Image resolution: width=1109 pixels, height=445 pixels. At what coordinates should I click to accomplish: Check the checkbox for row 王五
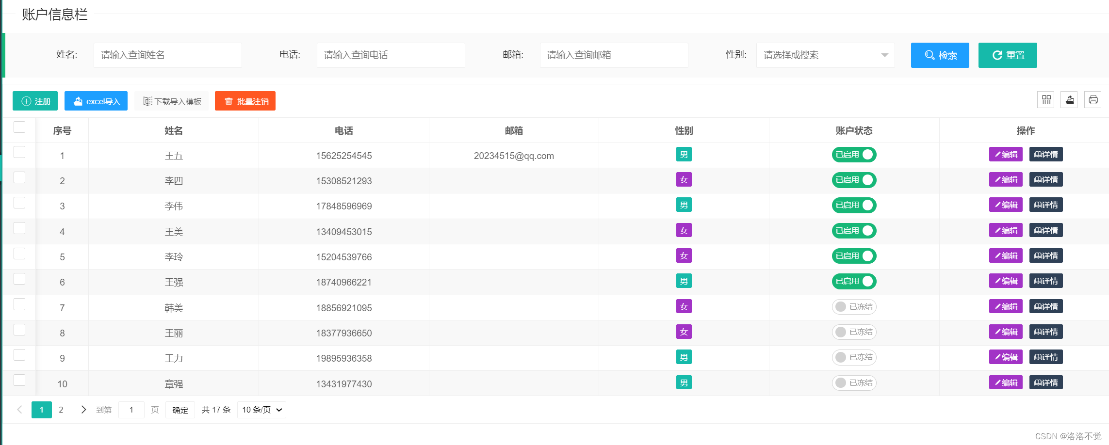(19, 152)
